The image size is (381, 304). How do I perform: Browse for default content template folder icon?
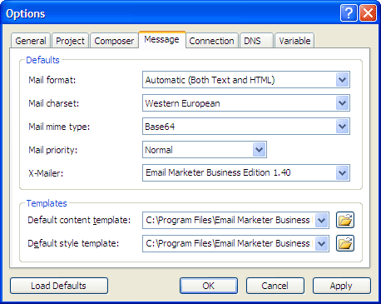pos(345,220)
